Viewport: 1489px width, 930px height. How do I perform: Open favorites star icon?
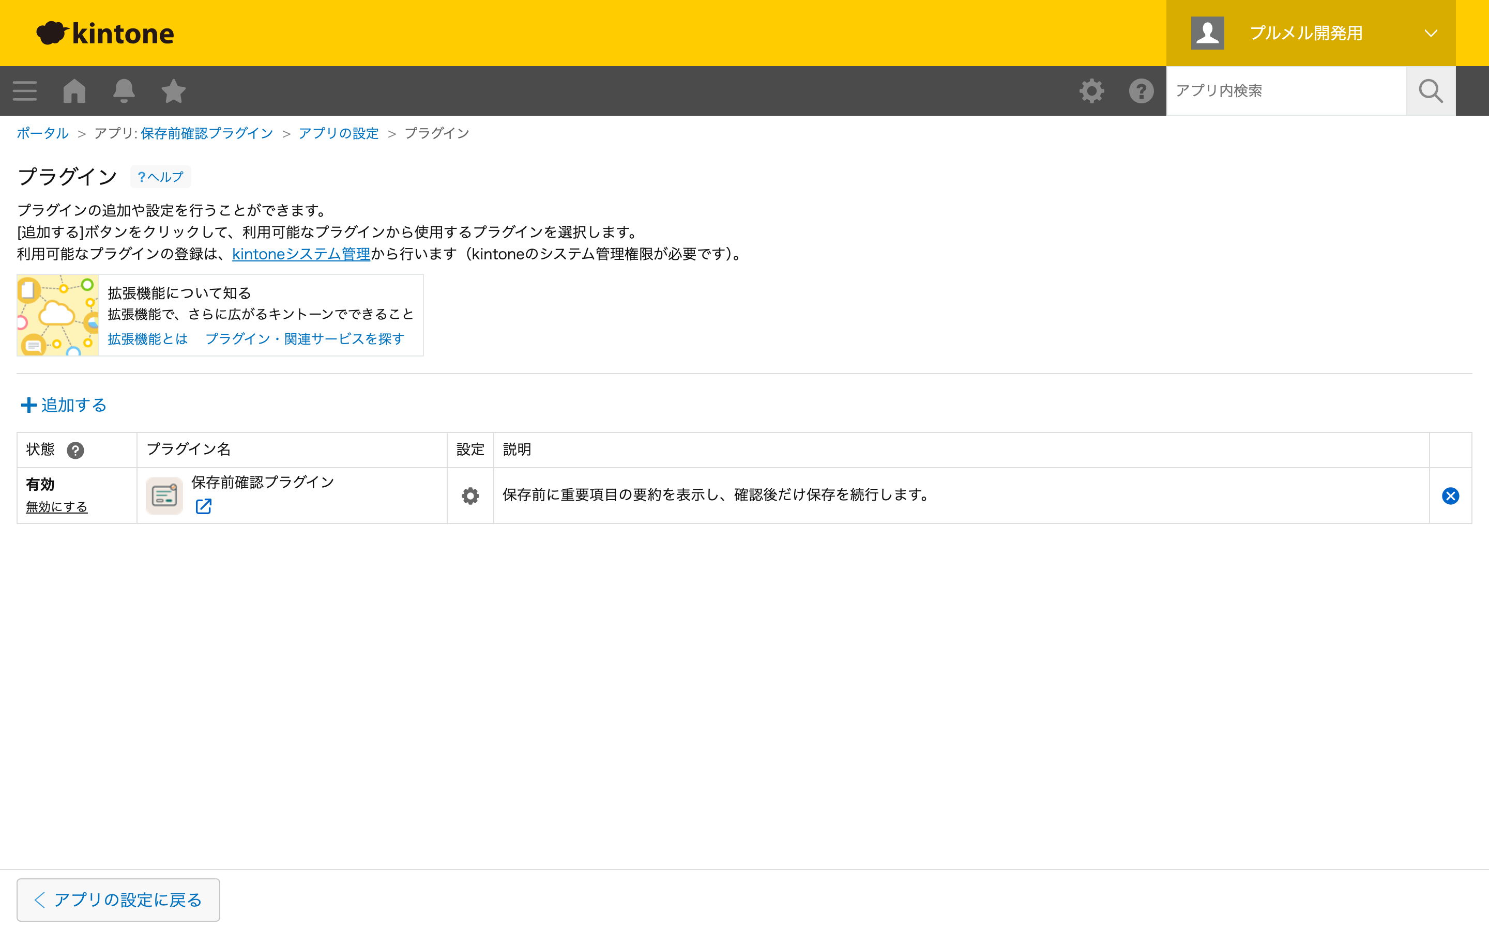(174, 91)
